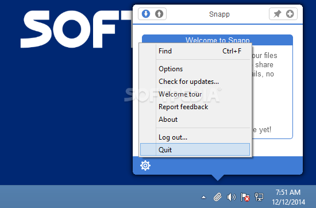Select Find in the context menu
The height and width of the screenshot is (208, 316).
[x=195, y=51]
